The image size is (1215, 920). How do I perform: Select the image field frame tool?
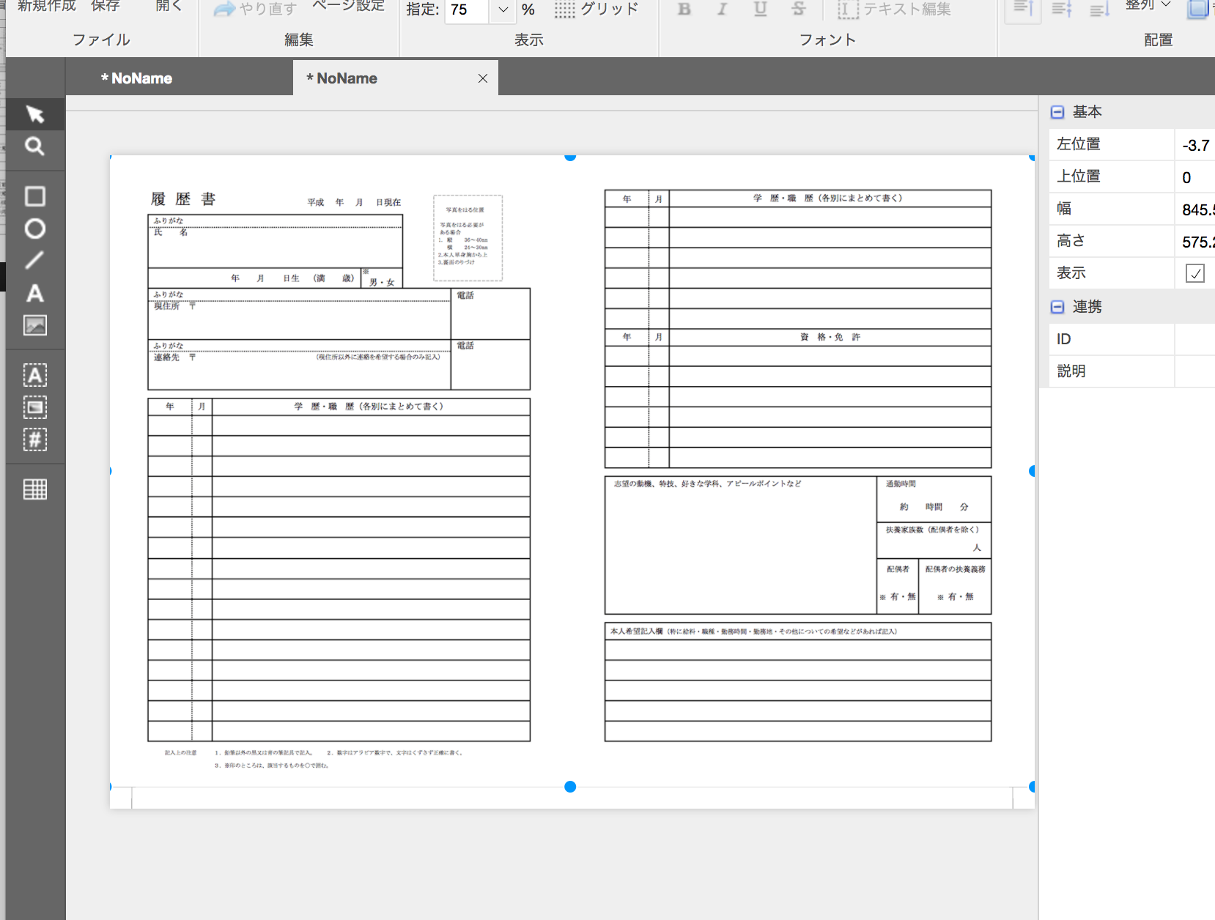(34, 407)
